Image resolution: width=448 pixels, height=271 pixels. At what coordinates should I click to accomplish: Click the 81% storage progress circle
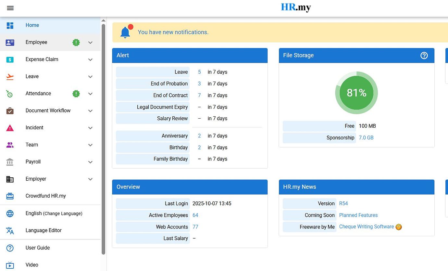(356, 93)
